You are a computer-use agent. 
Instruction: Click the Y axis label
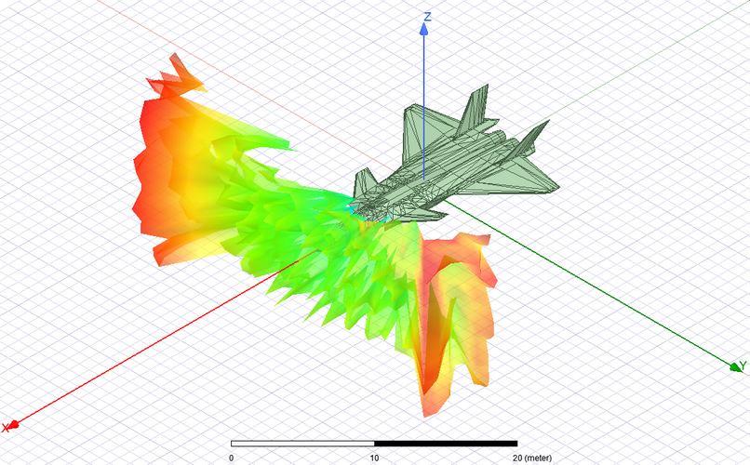pos(743,366)
